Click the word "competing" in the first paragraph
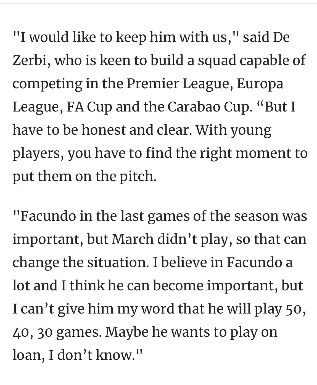Viewport: 317px width, 385px height. [47, 84]
